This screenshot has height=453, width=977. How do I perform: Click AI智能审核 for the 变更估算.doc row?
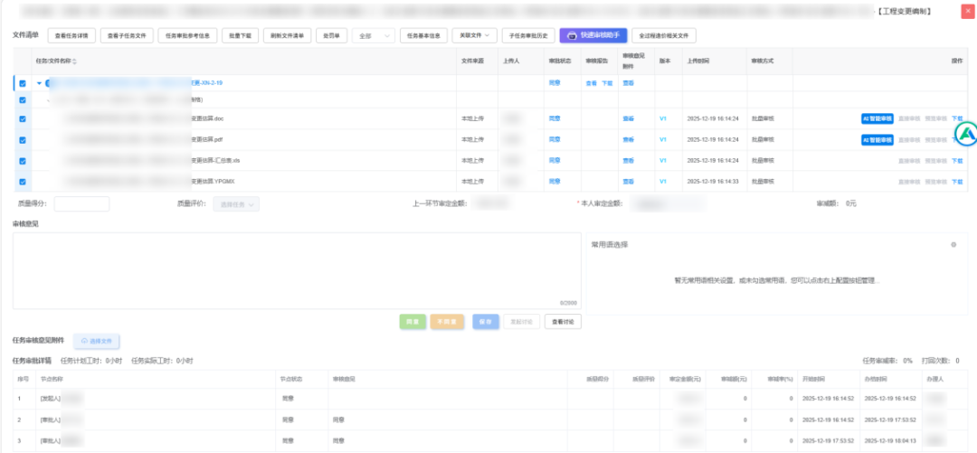[877, 118]
